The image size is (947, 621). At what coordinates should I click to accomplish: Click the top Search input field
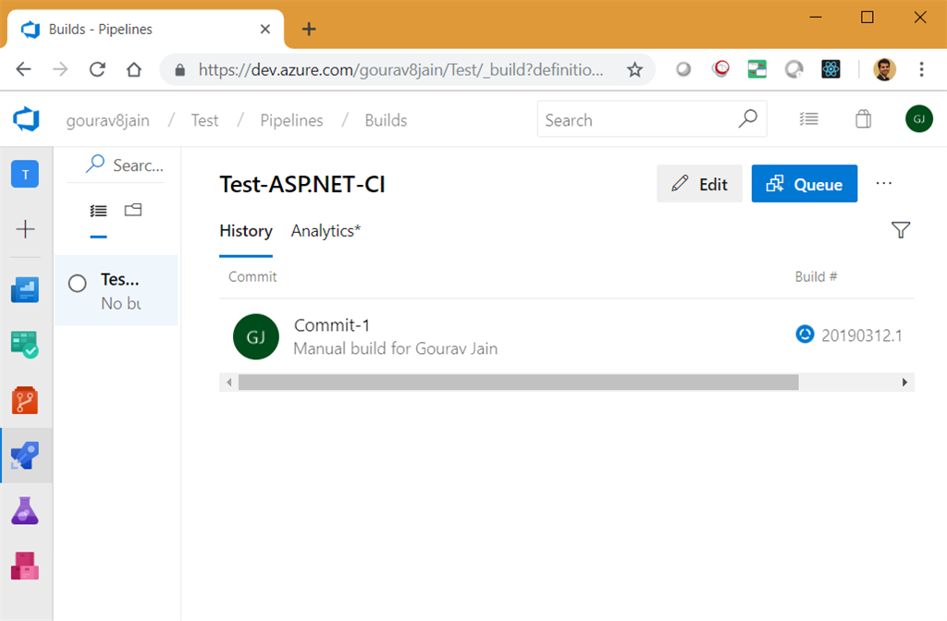click(640, 120)
